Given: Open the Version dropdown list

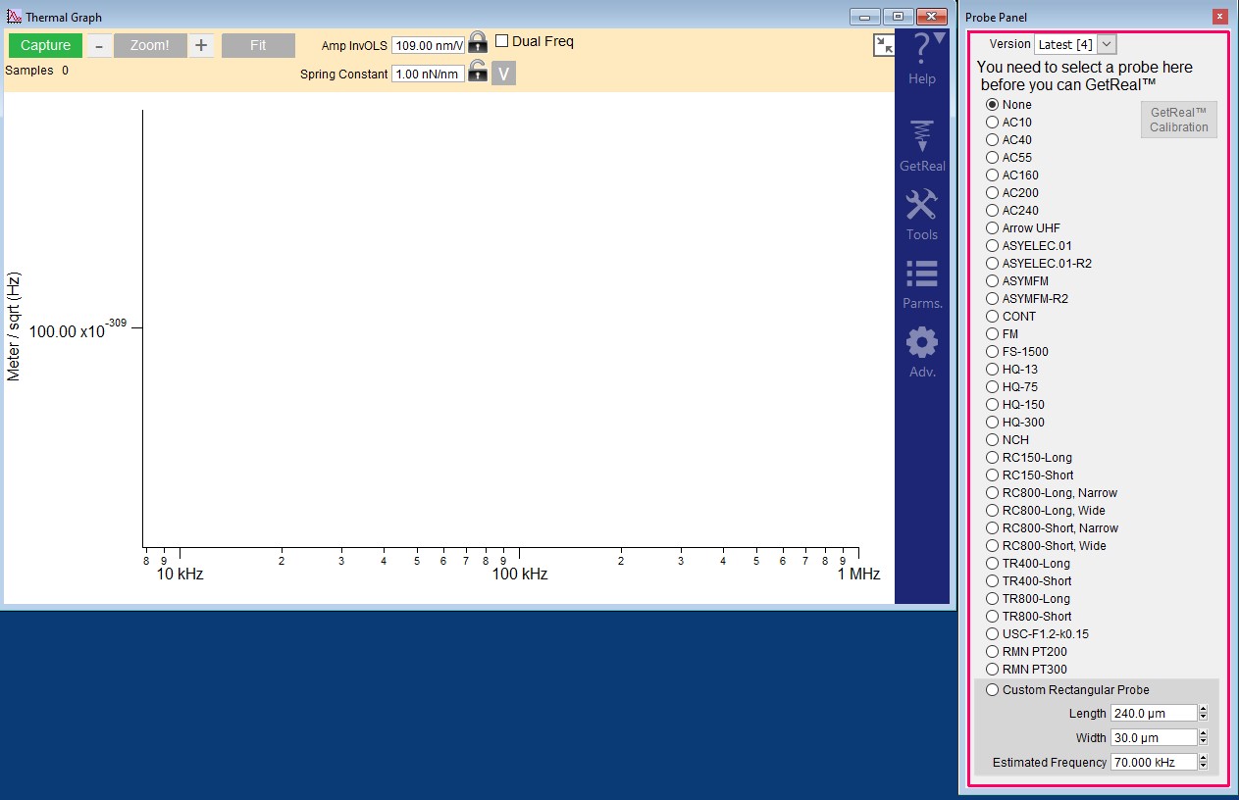Looking at the screenshot, I should click(x=1107, y=44).
